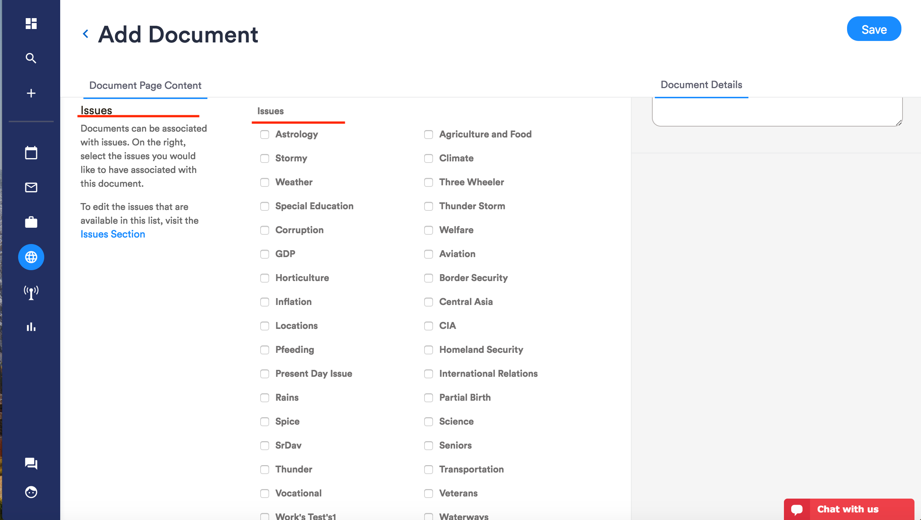
Task: Open the broadcast antenna icon
Action: (31, 292)
